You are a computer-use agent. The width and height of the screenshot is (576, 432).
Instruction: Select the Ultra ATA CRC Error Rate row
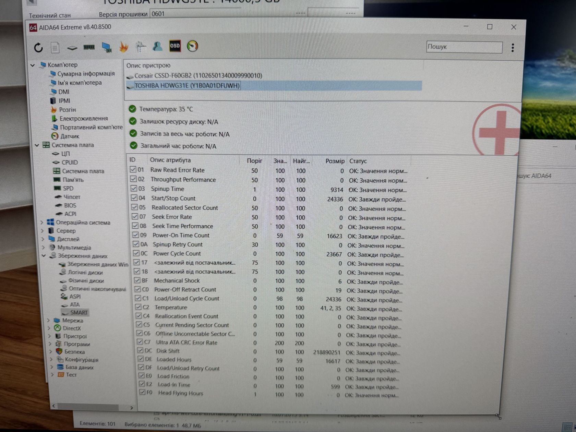click(269, 343)
